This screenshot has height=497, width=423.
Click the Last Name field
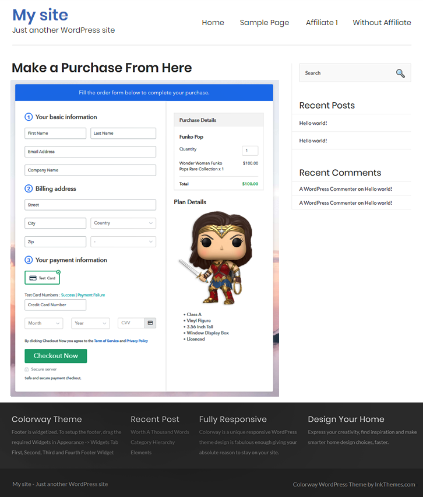coord(123,133)
